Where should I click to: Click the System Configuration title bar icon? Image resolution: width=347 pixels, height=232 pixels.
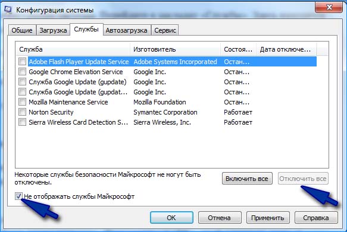pos(8,9)
